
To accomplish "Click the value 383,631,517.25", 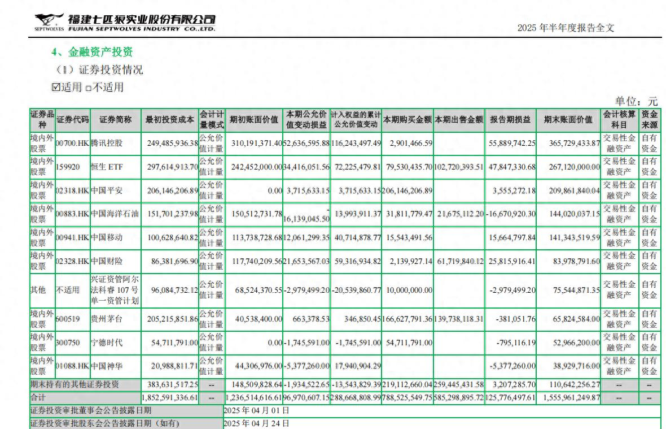I will tap(173, 384).
